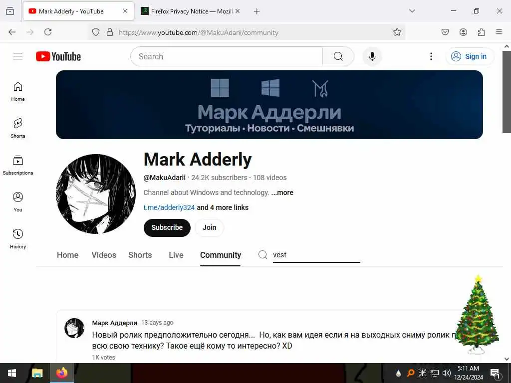
Task: Click the Christmas tree desktop widget
Action: pyautogui.click(x=477, y=314)
